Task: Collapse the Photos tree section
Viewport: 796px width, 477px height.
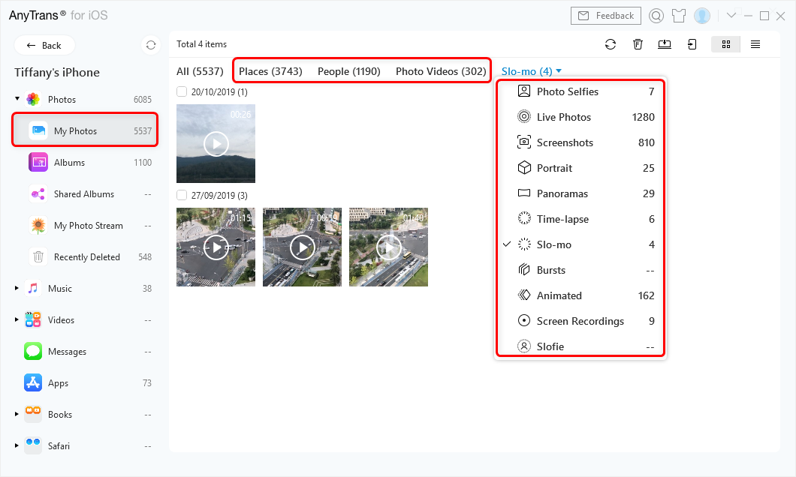Action: coord(17,99)
